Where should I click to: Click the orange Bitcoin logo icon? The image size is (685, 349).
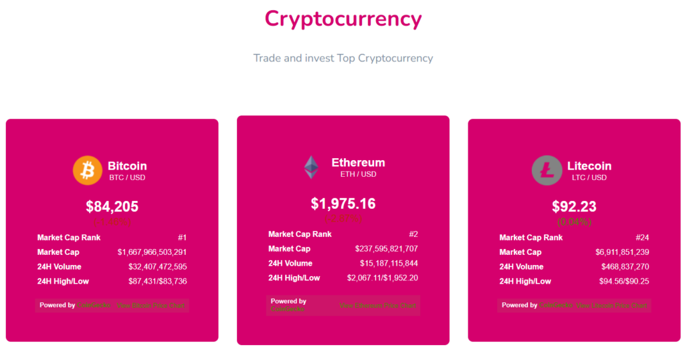tap(87, 171)
